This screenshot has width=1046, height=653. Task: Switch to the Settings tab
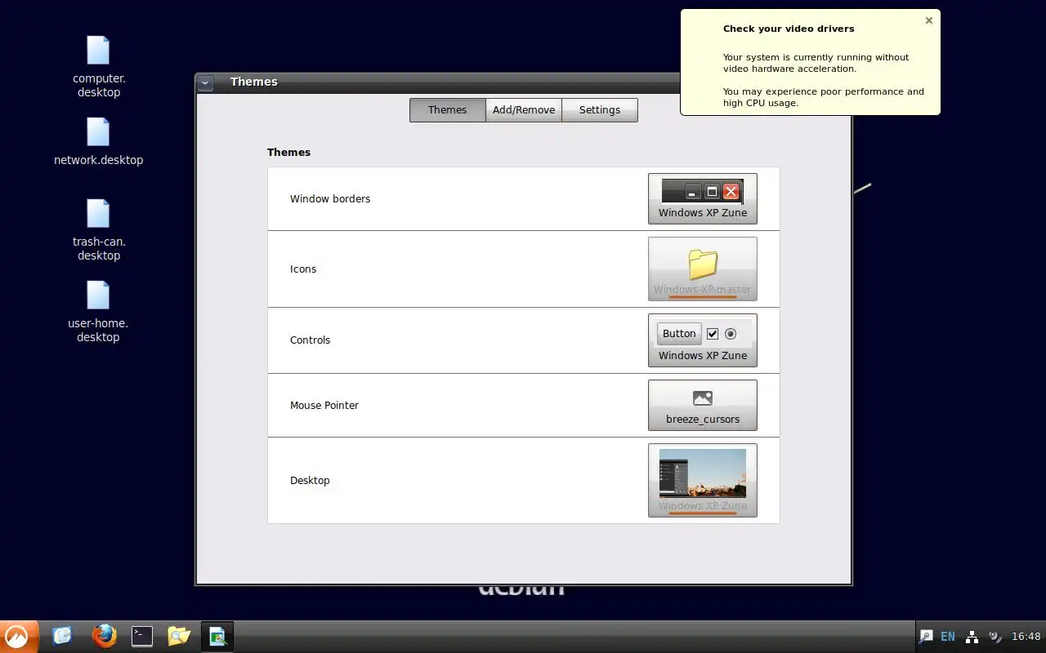(x=600, y=110)
